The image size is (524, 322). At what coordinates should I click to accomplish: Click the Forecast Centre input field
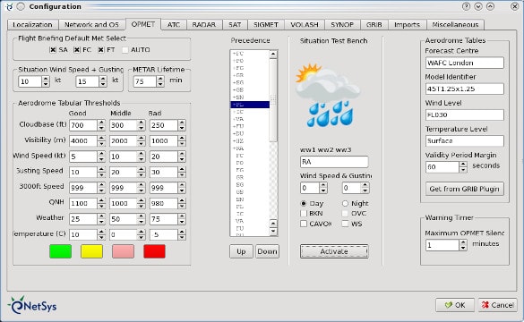[465, 63]
